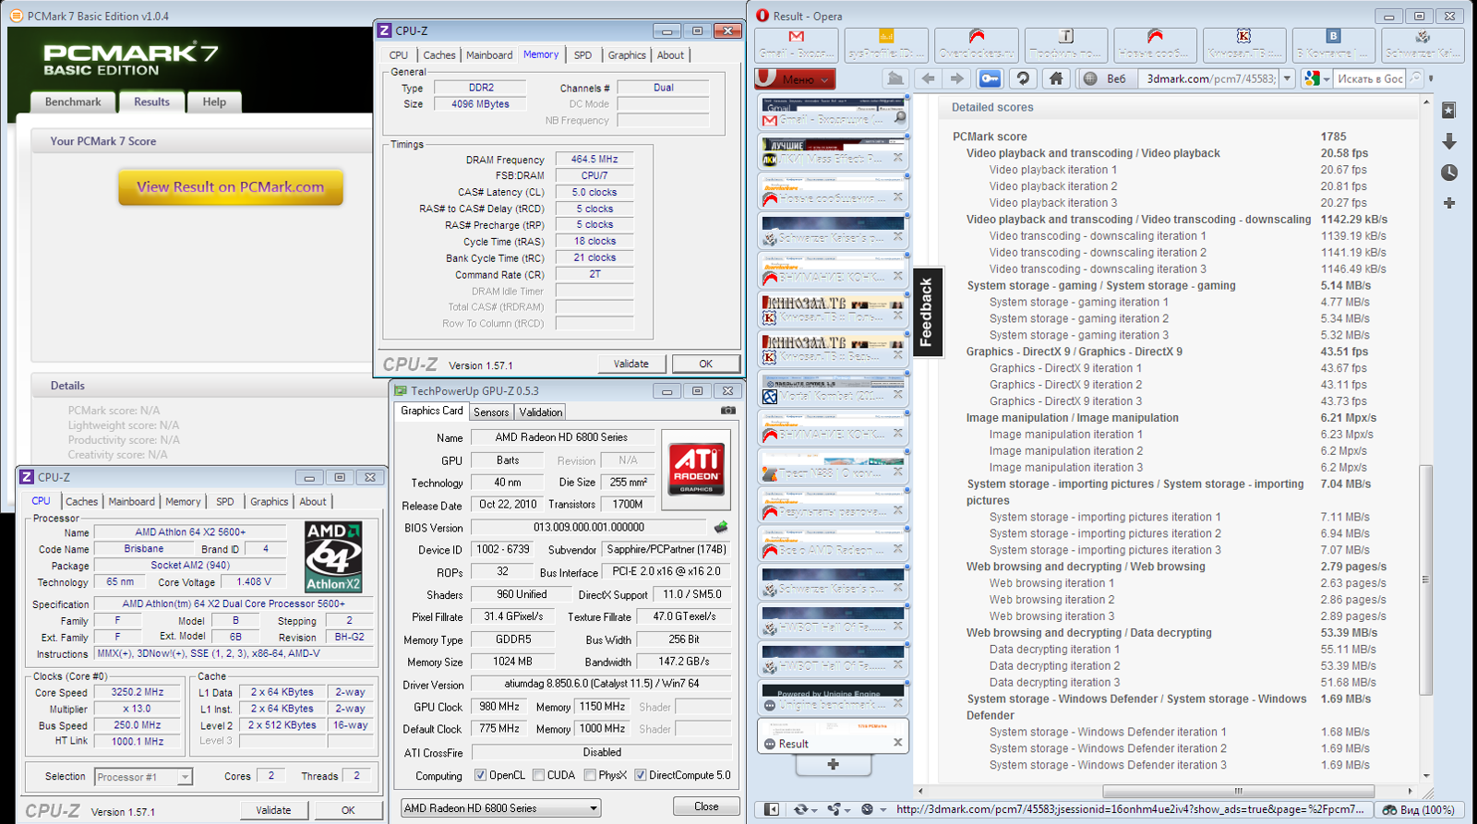
Task: Expand the Opera Unite dropdown arrow
Action: (x=847, y=810)
